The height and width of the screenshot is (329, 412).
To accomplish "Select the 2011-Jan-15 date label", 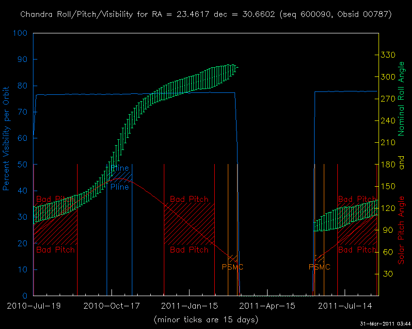I will [190, 306].
